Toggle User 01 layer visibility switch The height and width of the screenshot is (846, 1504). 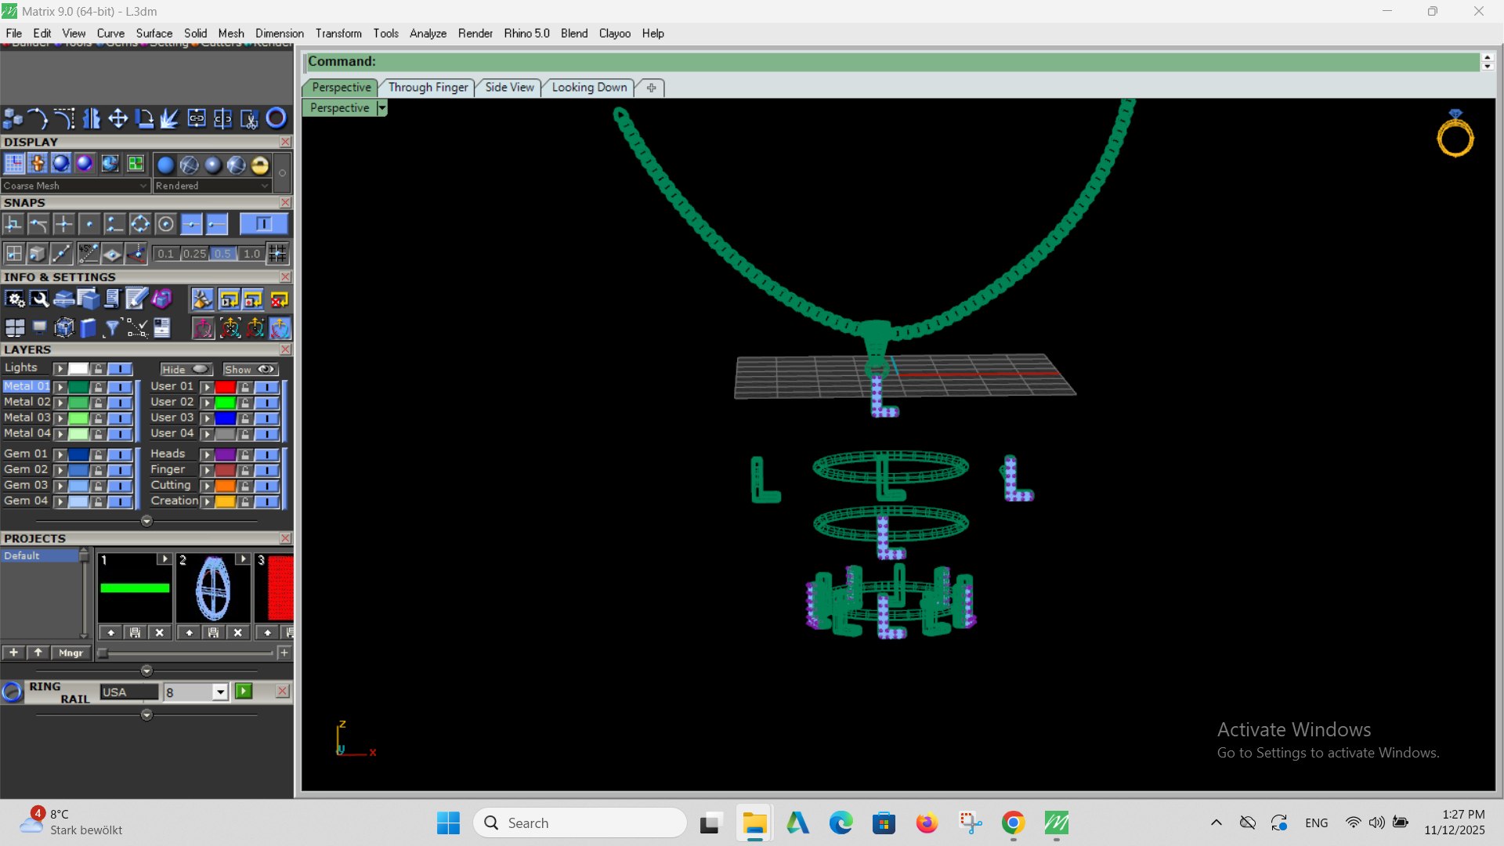click(267, 387)
